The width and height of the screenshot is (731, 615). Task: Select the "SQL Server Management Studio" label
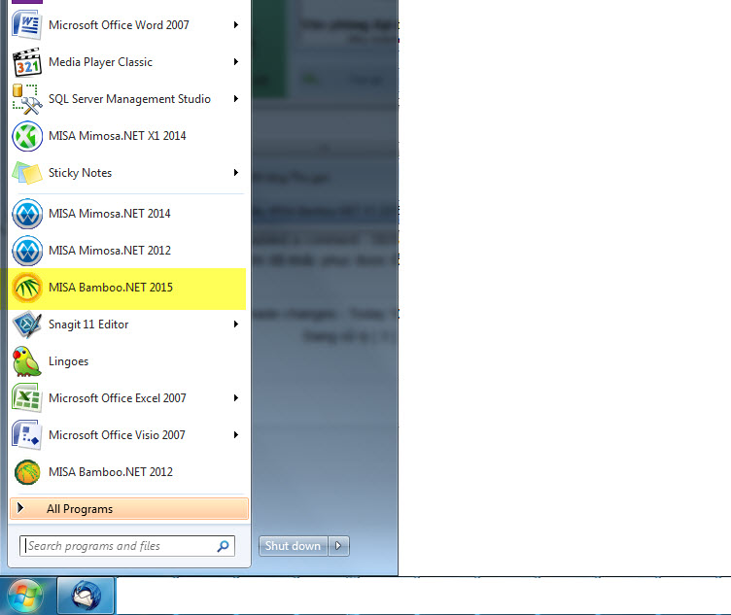[129, 99]
